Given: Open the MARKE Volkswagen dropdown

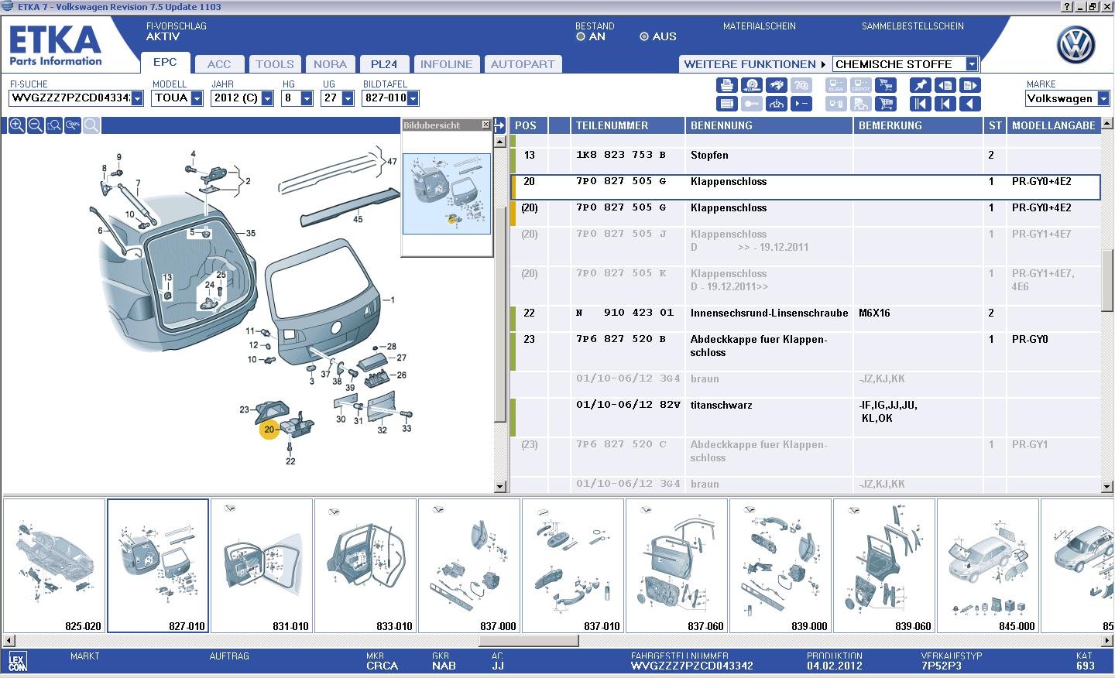Looking at the screenshot, I should click(x=1103, y=98).
